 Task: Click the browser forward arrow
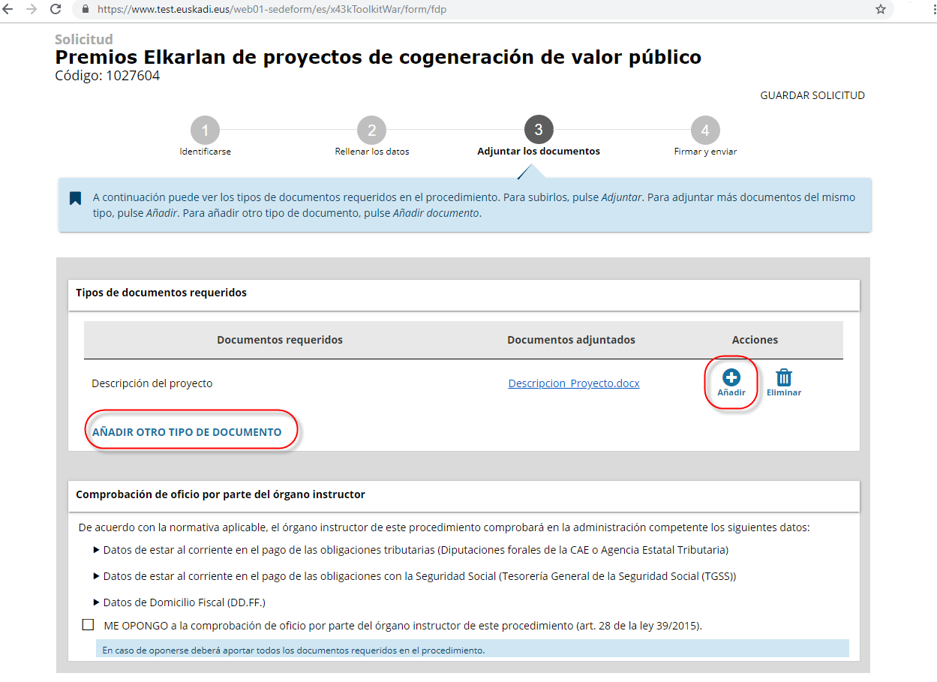coord(32,9)
